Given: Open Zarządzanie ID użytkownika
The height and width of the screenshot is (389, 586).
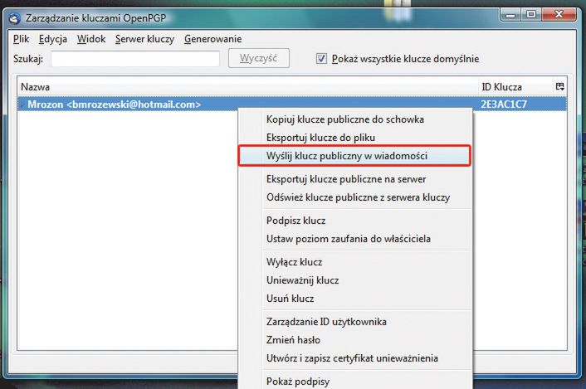Looking at the screenshot, I should pos(354,322).
